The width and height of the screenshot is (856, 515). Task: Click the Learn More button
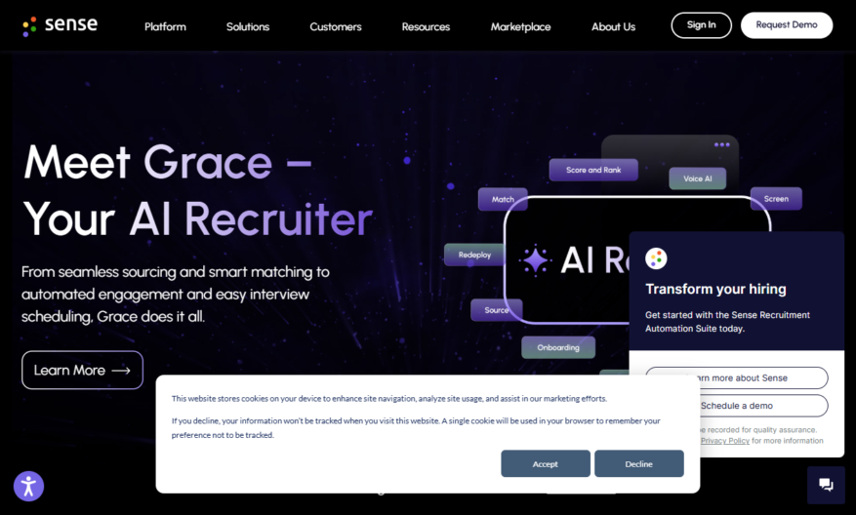(82, 370)
